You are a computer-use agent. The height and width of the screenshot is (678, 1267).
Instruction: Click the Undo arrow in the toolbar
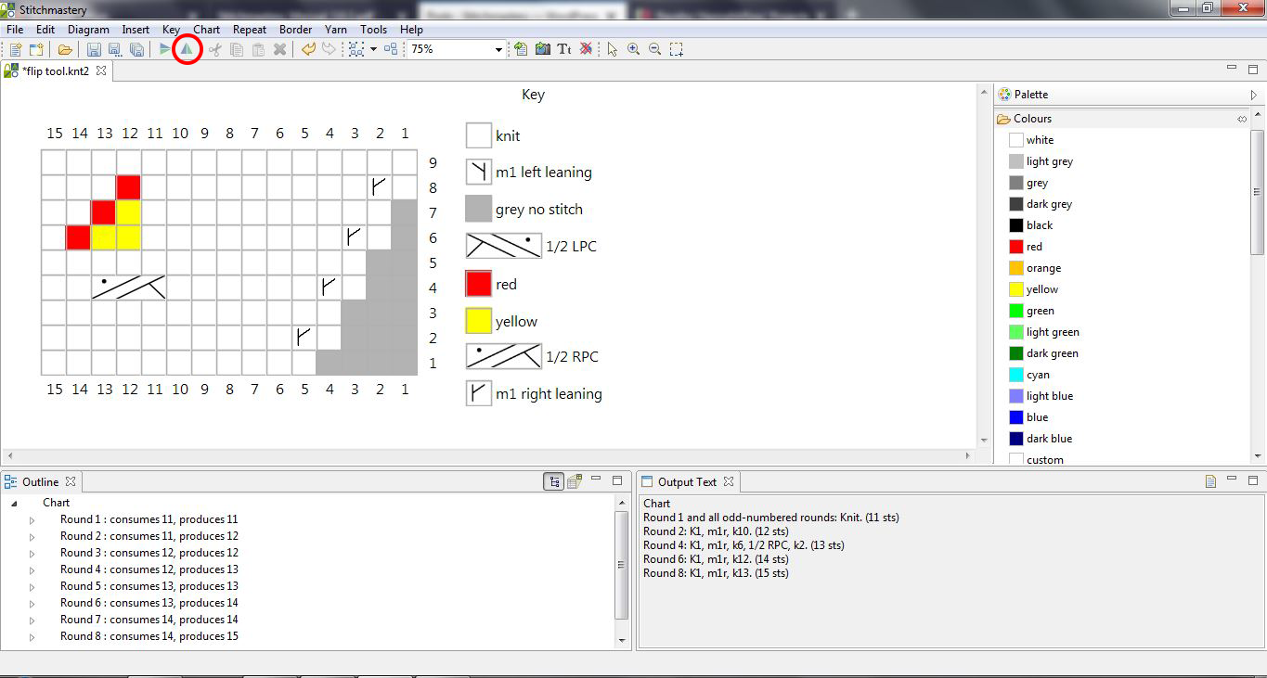[308, 49]
